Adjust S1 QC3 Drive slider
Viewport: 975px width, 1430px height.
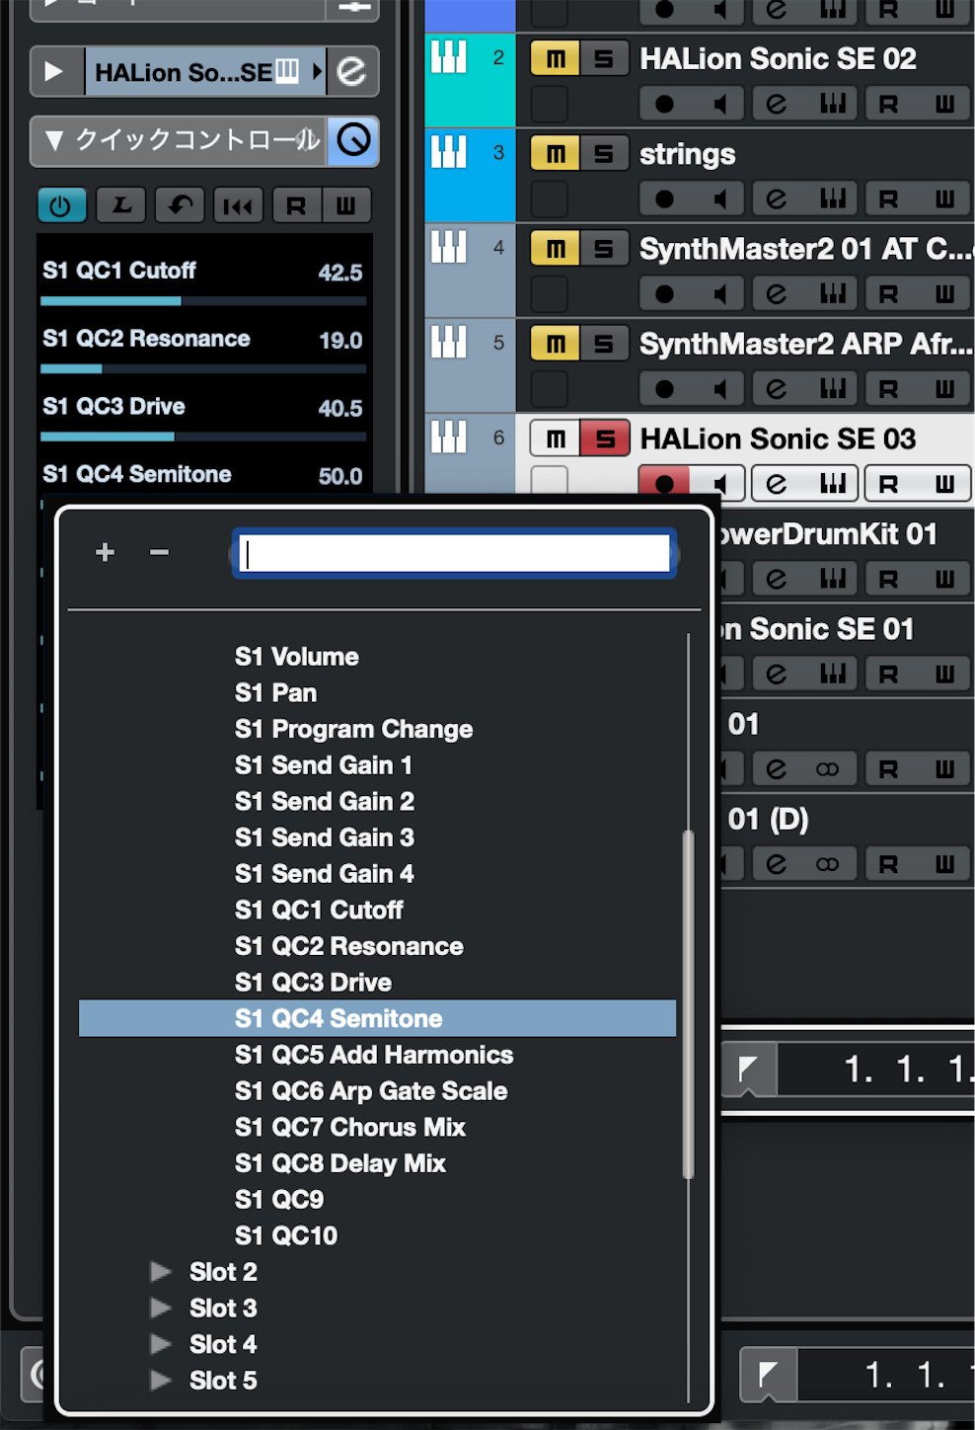point(203,437)
